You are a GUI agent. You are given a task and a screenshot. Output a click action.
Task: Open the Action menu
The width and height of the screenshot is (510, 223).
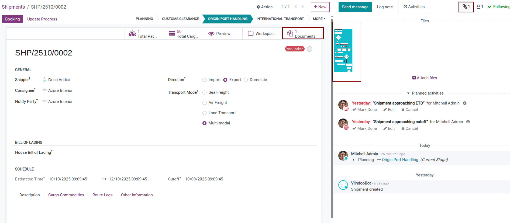coord(264,7)
